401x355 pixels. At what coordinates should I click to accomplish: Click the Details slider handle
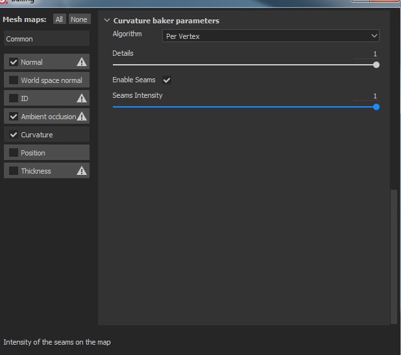(376, 65)
